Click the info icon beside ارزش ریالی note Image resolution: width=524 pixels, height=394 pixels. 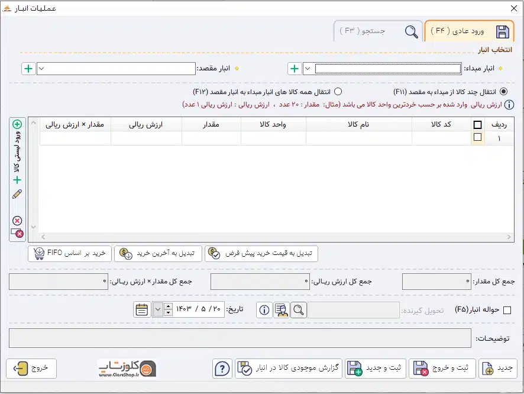(x=509, y=105)
